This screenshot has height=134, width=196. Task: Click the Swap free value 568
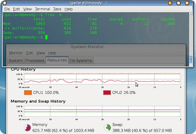(93, 33)
